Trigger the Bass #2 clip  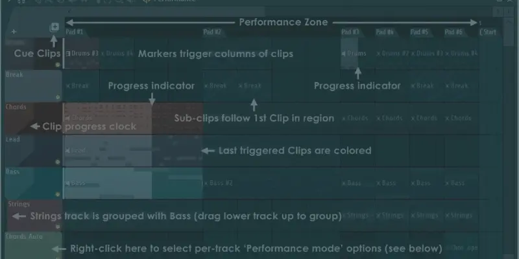219,183
